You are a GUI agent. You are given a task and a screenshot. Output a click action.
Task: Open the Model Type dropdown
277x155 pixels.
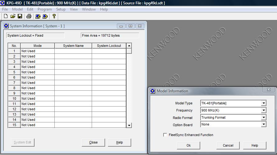[264, 103]
